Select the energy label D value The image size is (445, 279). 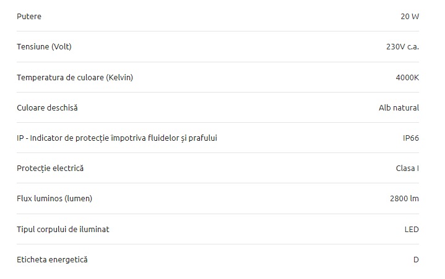coord(416,260)
